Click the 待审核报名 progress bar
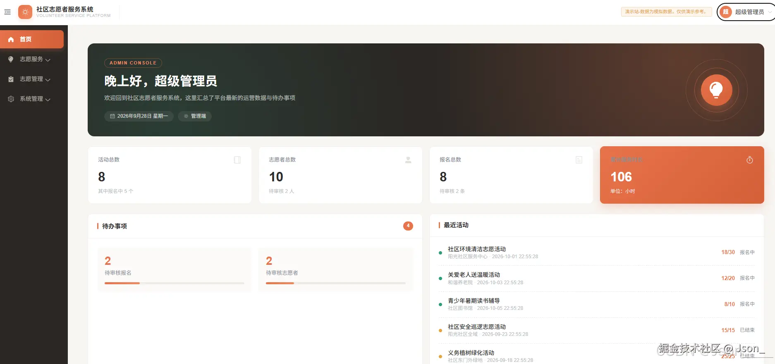This screenshot has height=364, width=775. coord(175,283)
